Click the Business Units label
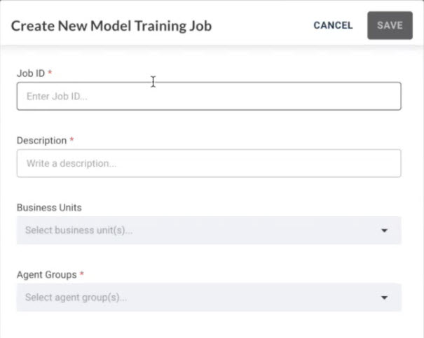Screen dimensions: 424x338 pyautogui.click(x=49, y=208)
